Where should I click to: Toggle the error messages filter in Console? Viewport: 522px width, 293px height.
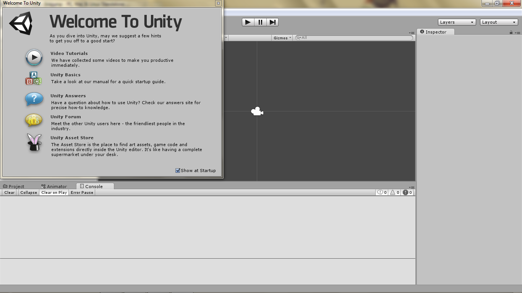tap(407, 192)
